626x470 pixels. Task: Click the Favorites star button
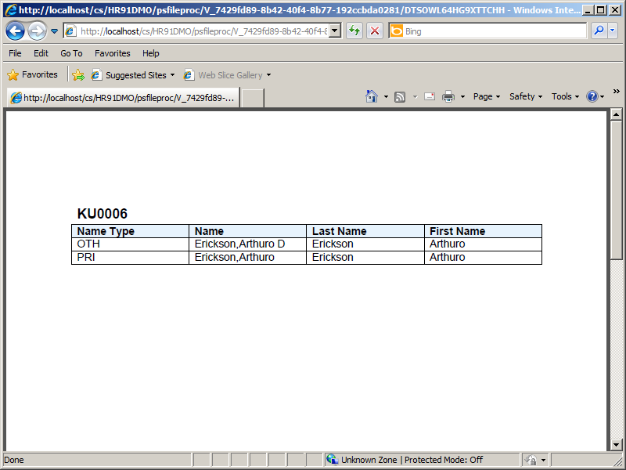(33, 74)
